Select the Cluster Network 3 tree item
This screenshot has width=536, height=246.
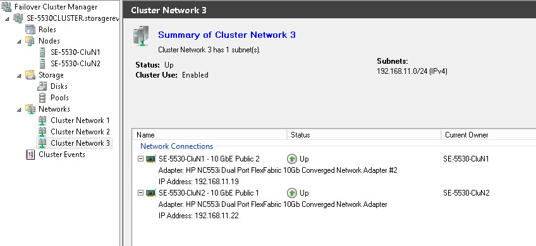[80, 143]
